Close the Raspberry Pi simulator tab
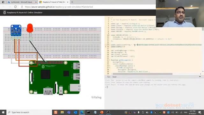 tap(68, 2)
